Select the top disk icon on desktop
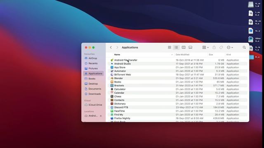 click(251, 5)
